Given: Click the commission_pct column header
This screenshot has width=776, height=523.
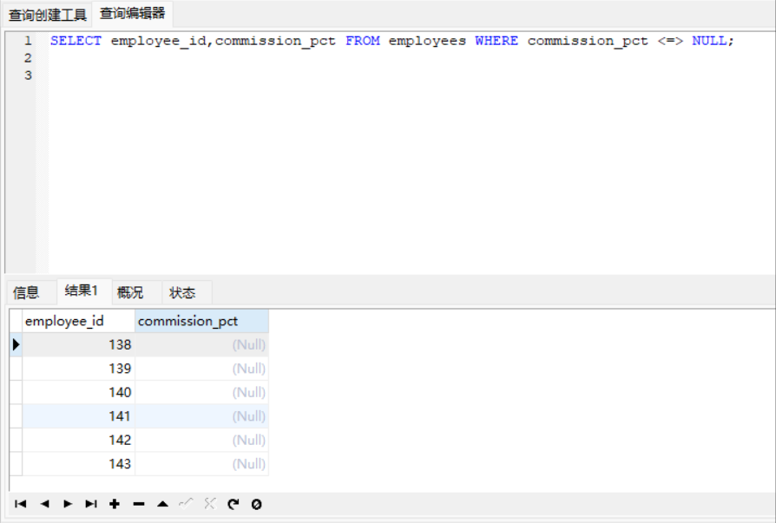Looking at the screenshot, I should [202, 321].
